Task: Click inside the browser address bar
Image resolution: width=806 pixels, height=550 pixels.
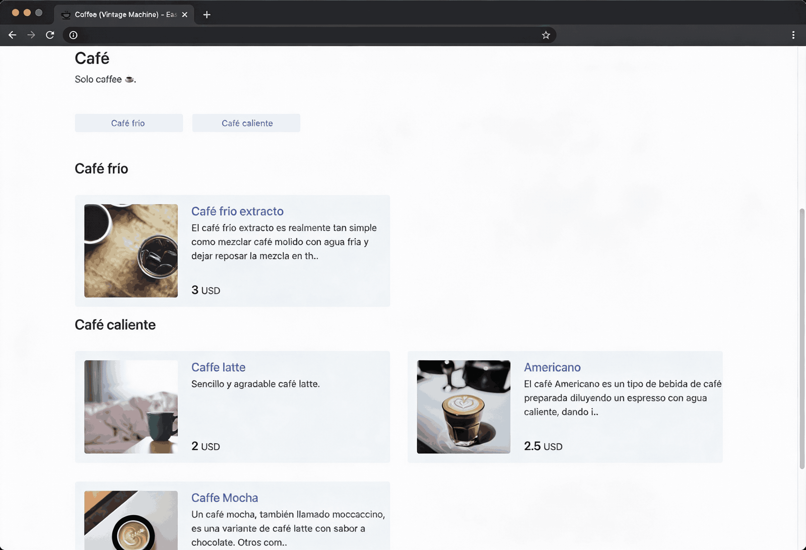Action: pos(302,35)
